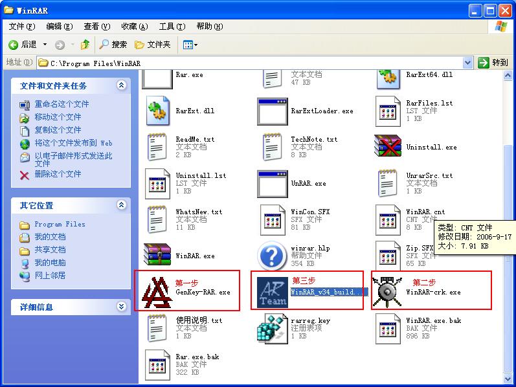Click the forward navigation button

point(60,45)
